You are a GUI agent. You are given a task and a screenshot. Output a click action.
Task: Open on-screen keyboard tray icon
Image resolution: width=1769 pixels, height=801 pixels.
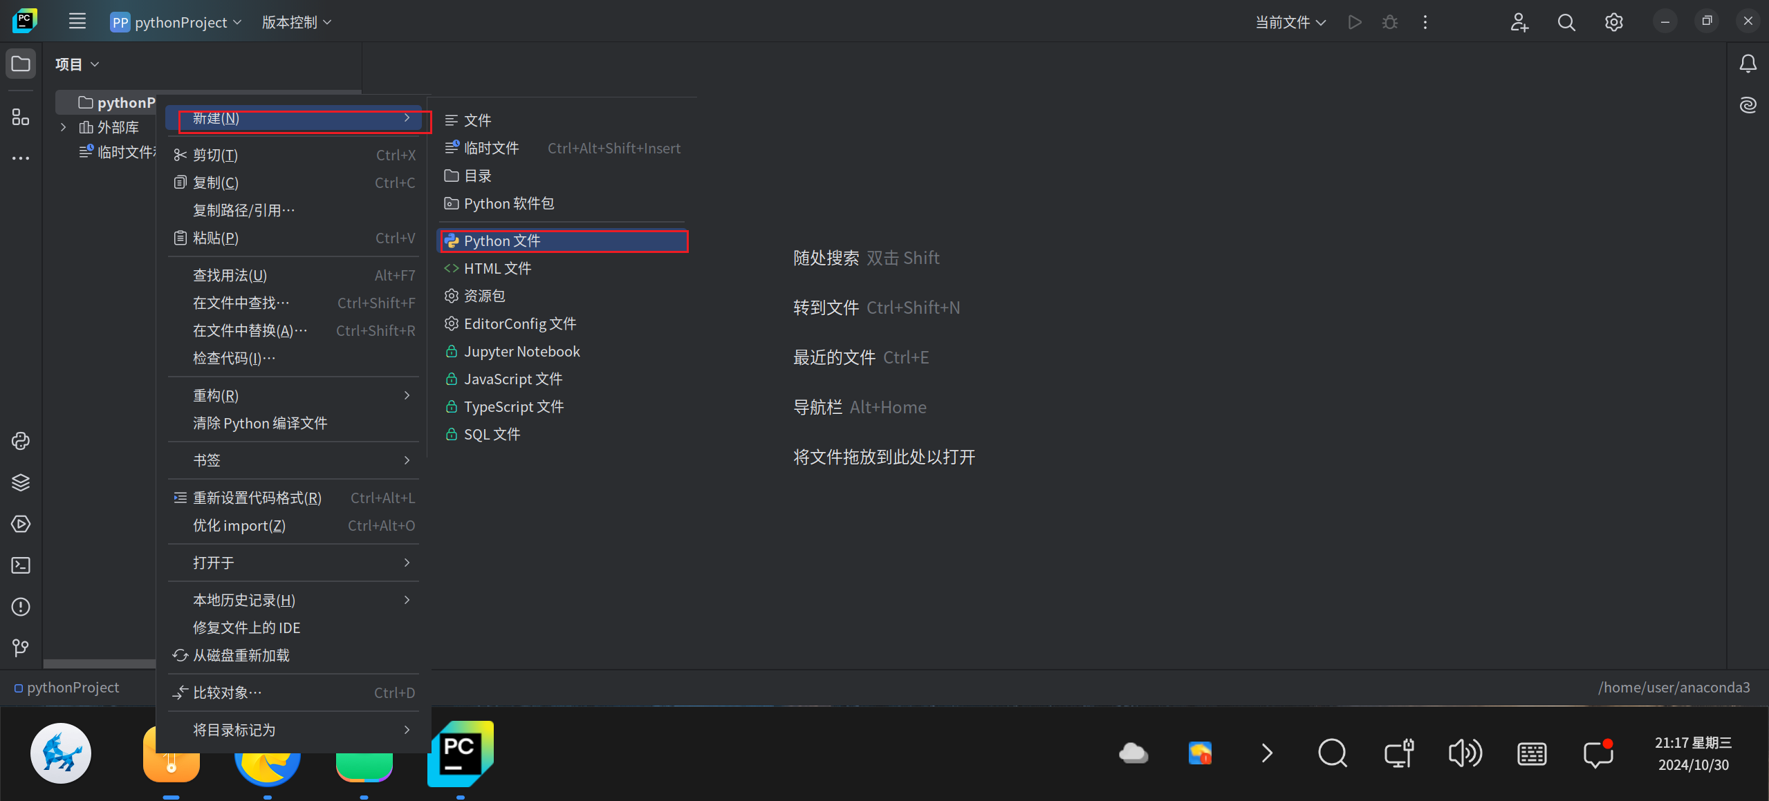coord(1532,753)
